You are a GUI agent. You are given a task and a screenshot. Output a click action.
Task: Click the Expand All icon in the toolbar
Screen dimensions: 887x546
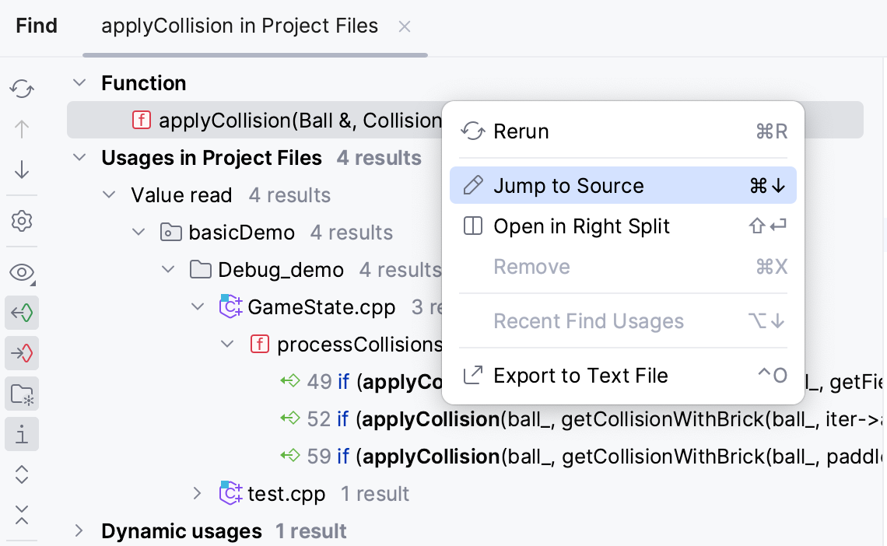tap(22, 474)
